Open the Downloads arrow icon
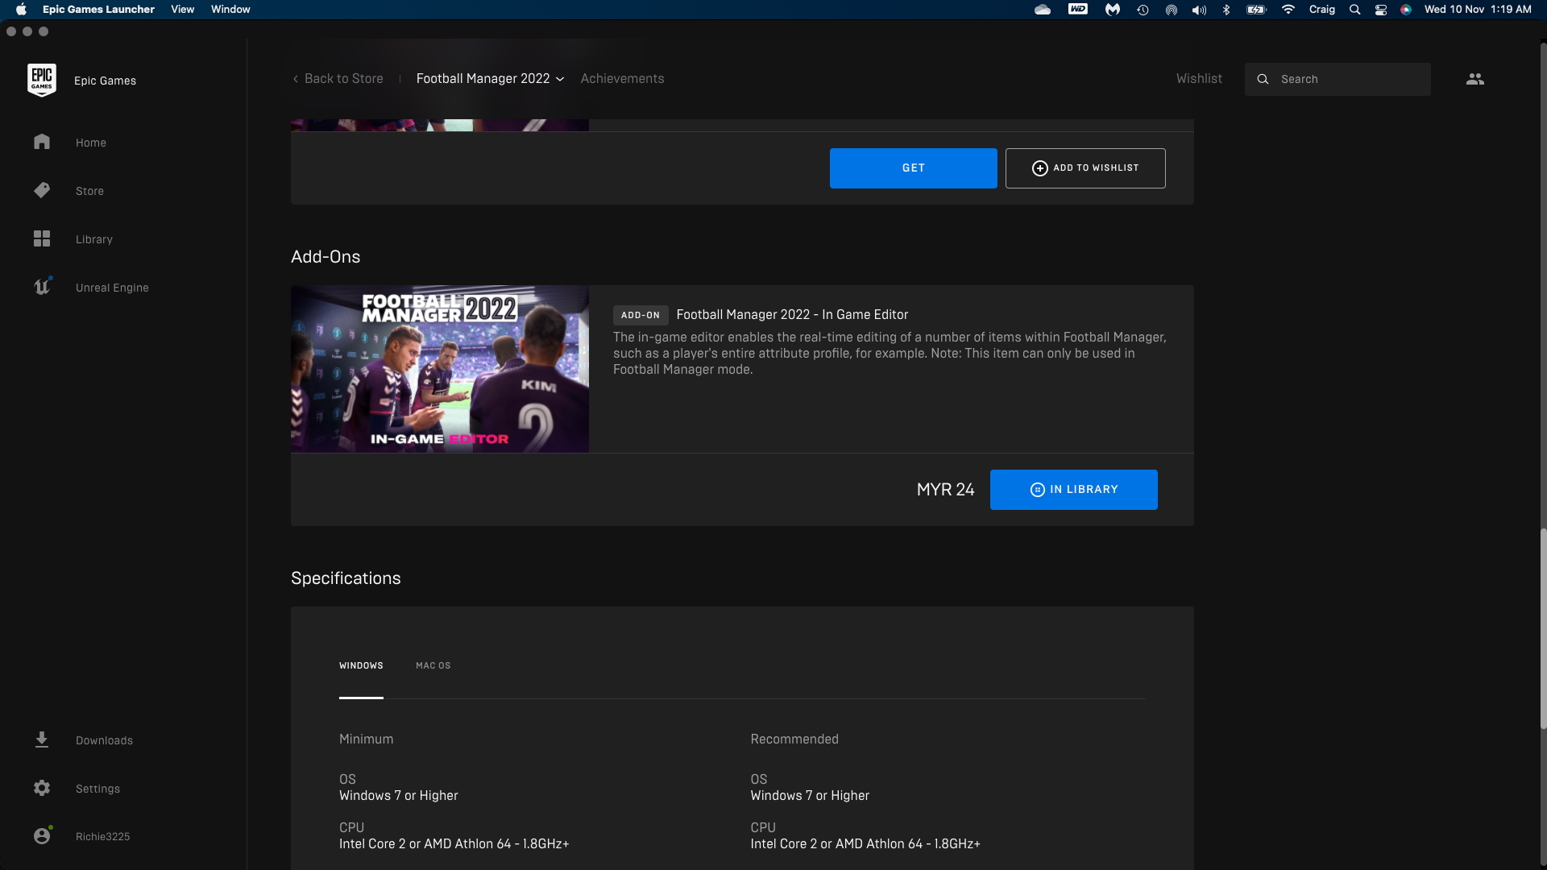Image resolution: width=1547 pixels, height=870 pixels. 42,739
